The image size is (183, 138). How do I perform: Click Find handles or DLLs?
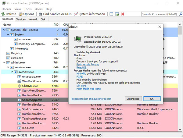tap(41, 14)
